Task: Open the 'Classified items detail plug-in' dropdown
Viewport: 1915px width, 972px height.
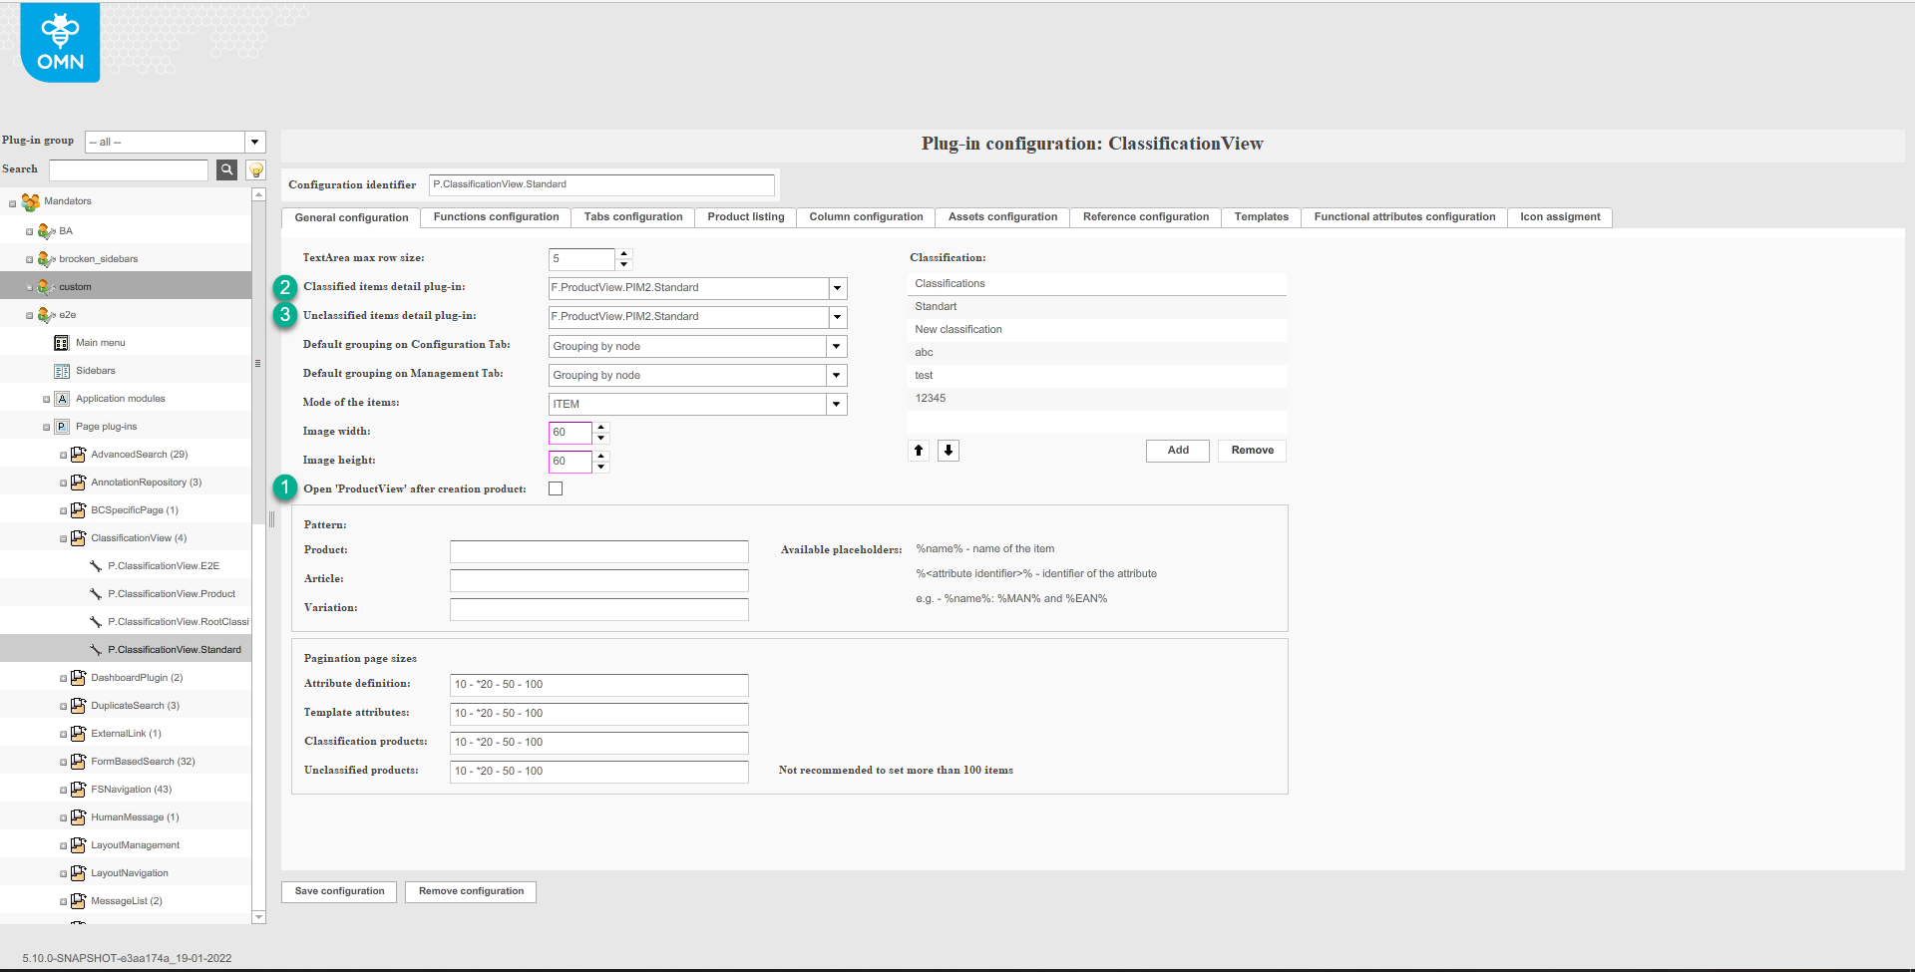Action: point(837,288)
